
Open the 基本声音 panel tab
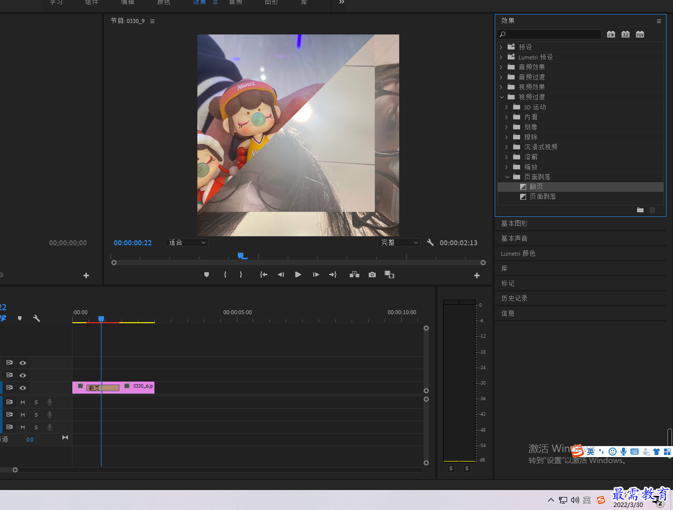tap(514, 238)
